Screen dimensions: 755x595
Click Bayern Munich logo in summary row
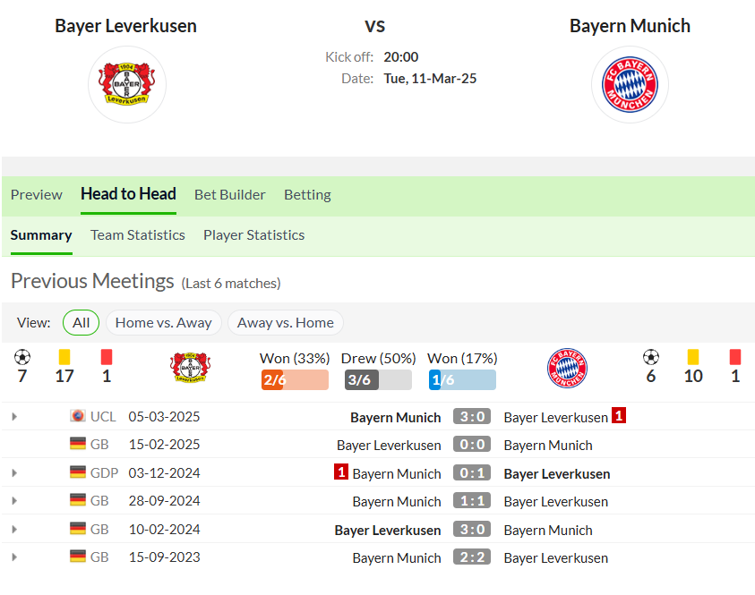pos(567,368)
